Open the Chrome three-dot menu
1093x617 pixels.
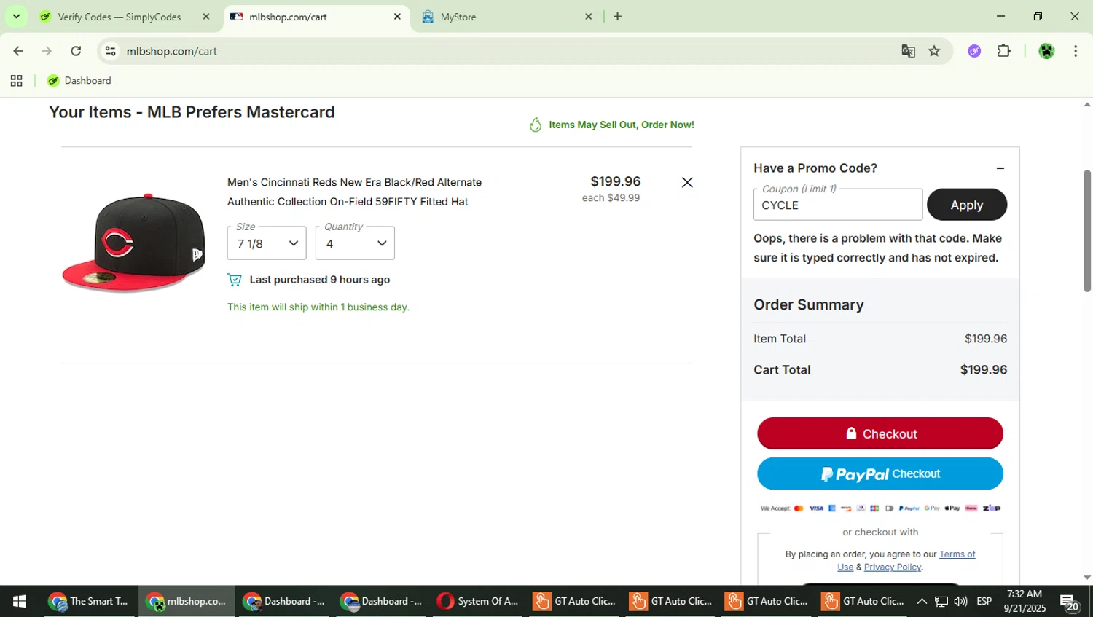pos(1076,51)
